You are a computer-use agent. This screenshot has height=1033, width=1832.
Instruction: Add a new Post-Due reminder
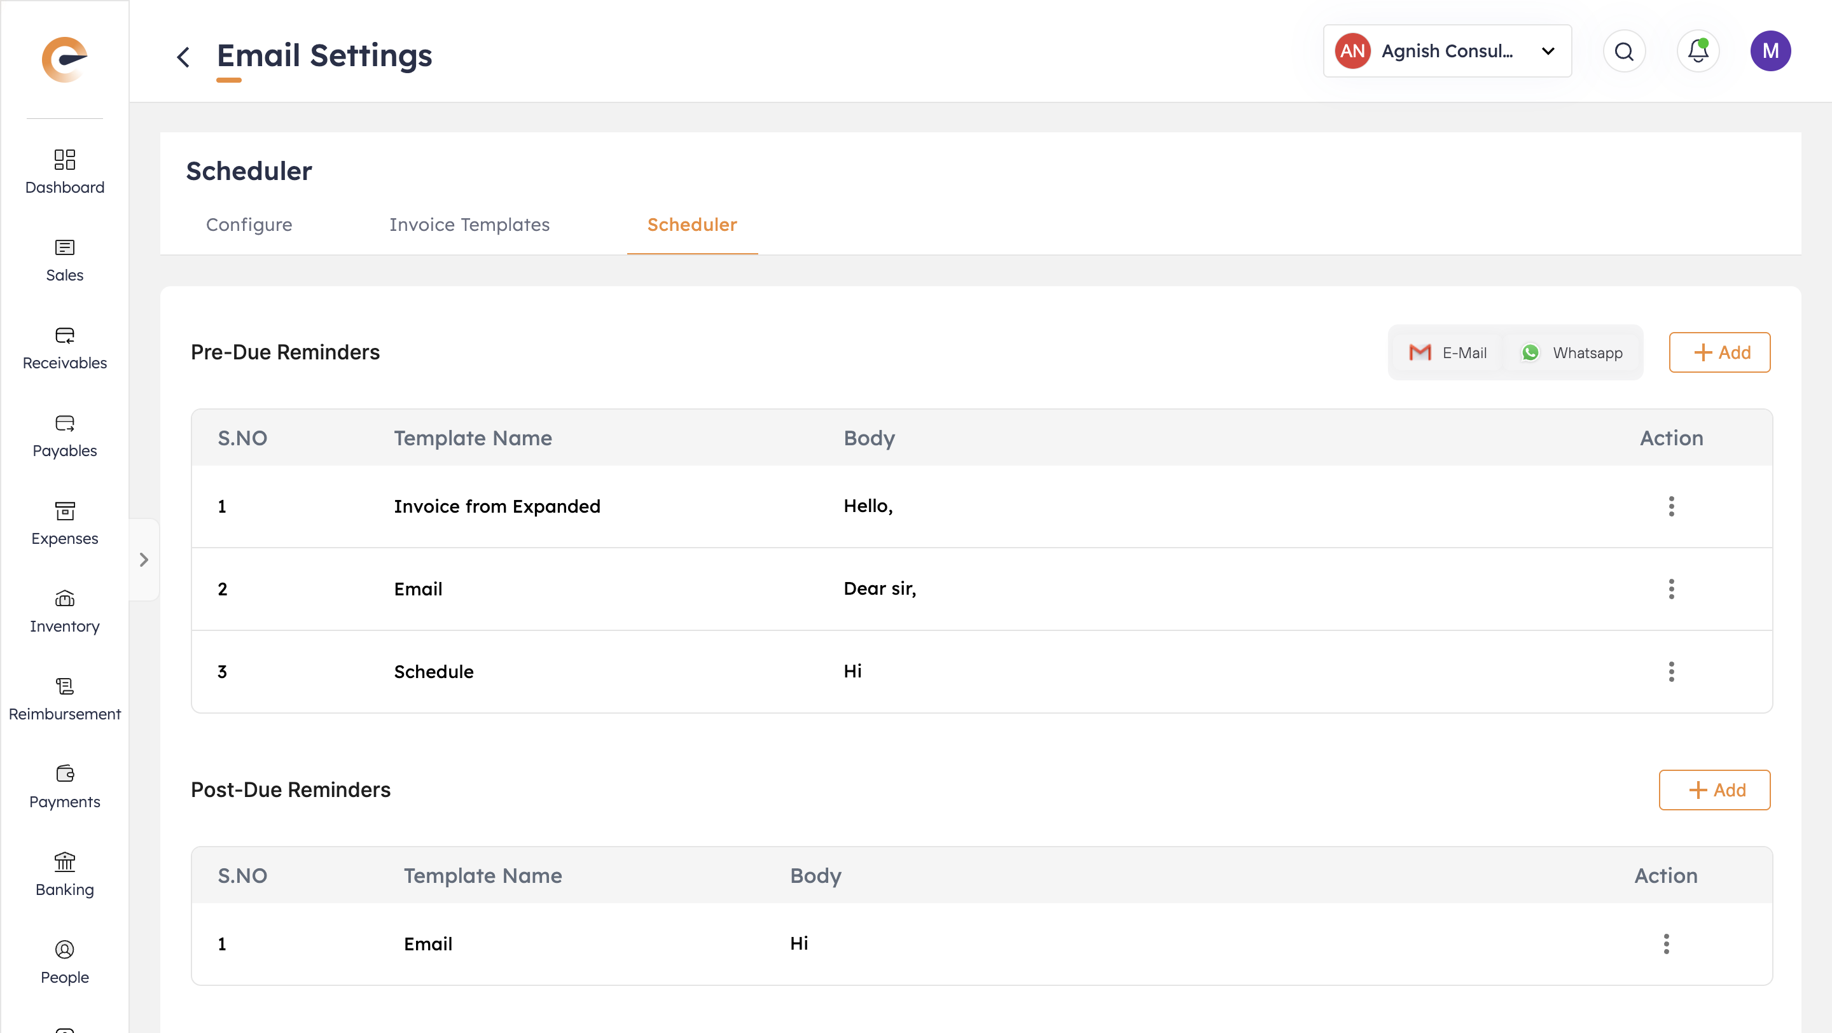click(1714, 790)
